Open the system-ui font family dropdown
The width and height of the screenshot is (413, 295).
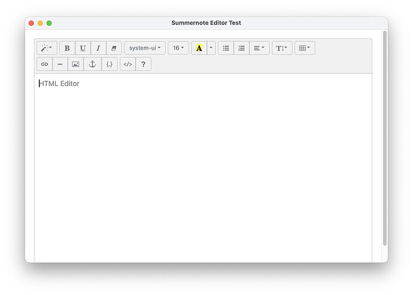145,48
